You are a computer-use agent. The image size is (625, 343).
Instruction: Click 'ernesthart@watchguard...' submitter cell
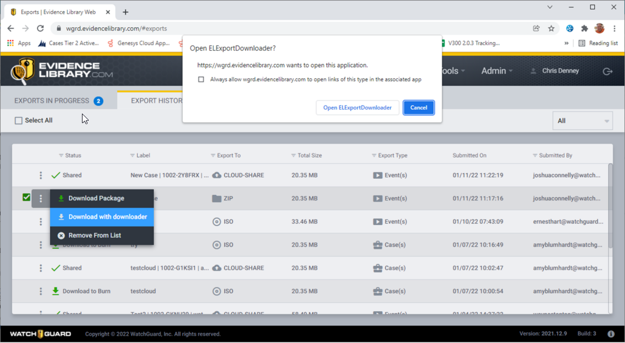[568, 222]
